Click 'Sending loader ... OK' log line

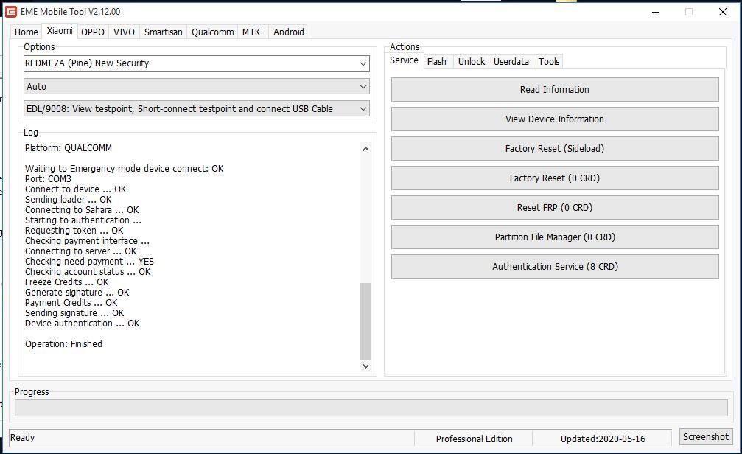point(68,199)
